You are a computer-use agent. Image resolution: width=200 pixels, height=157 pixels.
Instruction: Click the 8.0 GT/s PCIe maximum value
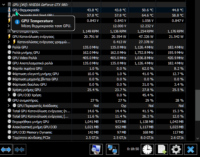coord(147,138)
